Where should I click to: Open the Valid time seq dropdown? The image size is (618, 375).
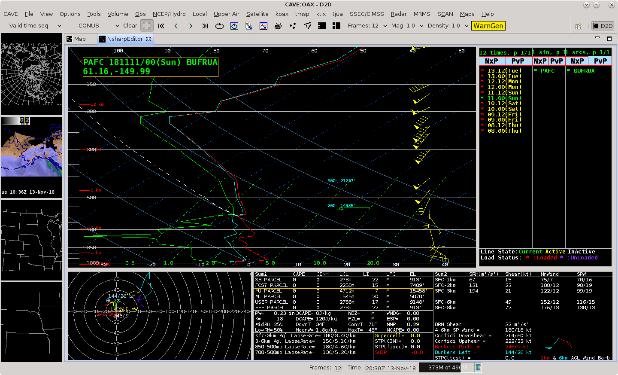pos(35,26)
